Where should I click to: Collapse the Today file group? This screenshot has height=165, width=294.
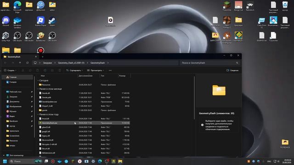click(x=38, y=81)
